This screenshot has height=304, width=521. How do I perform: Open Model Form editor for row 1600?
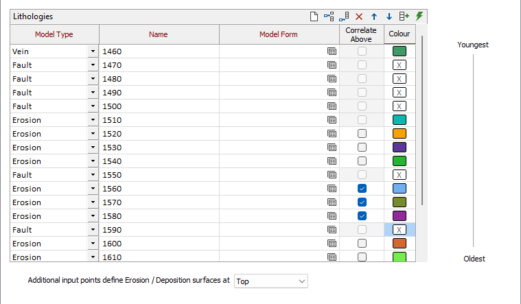point(332,244)
